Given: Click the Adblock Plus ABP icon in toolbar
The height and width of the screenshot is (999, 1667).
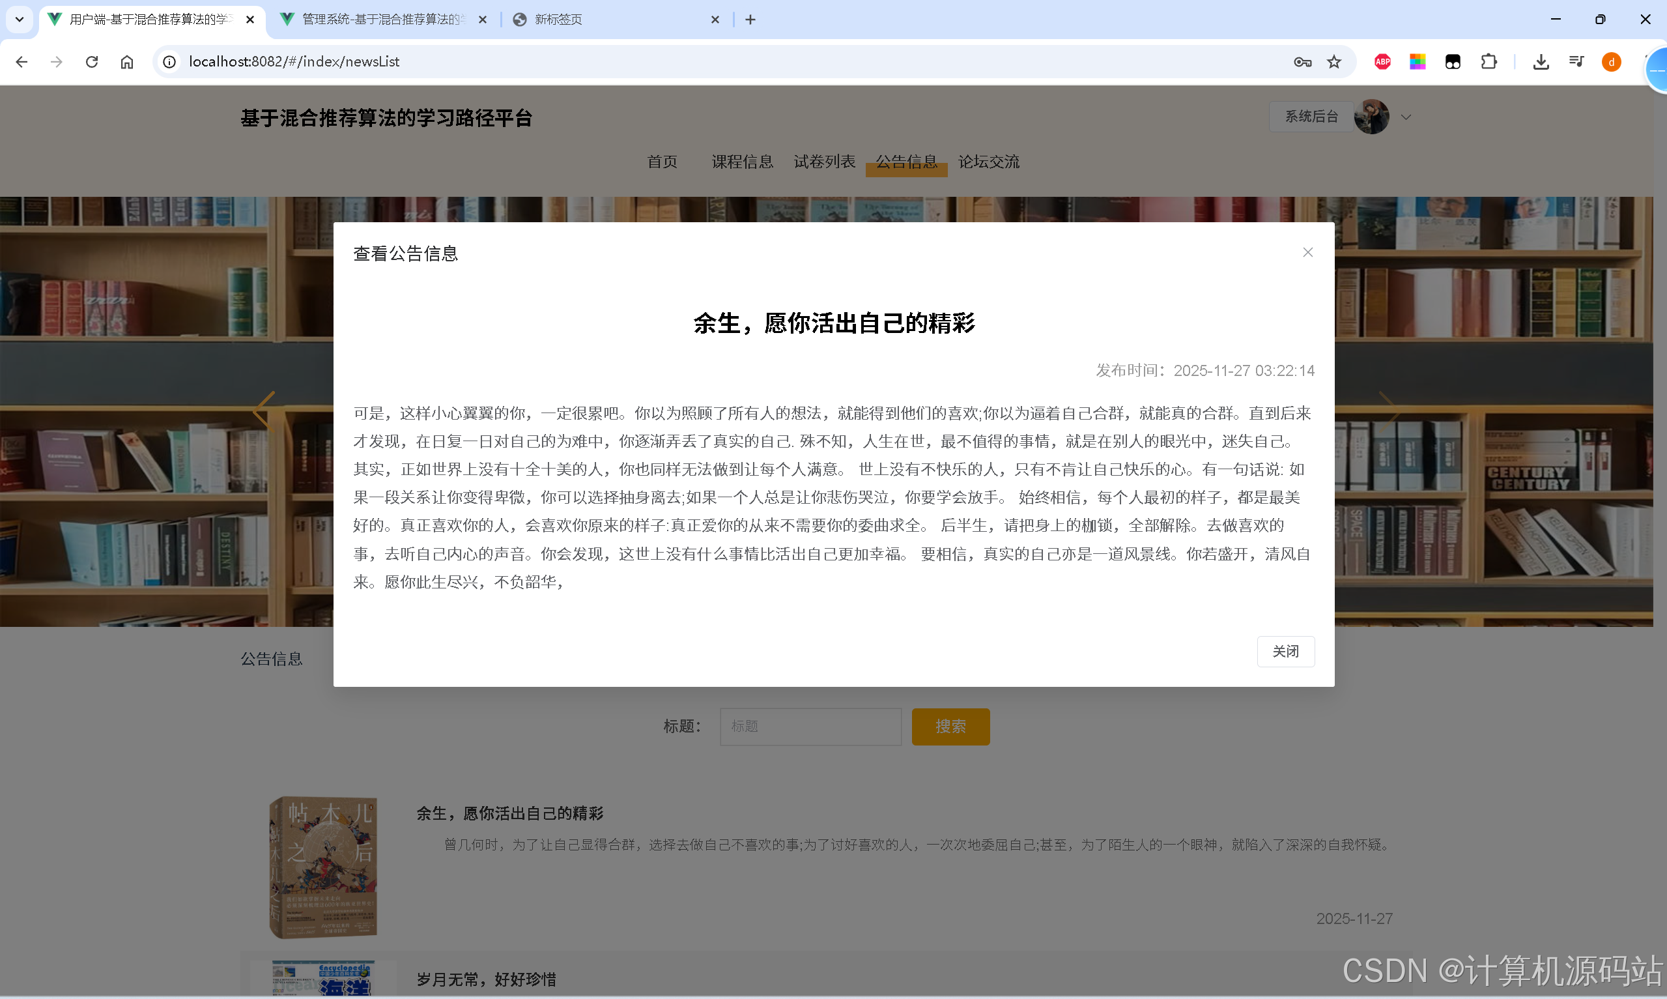Looking at the screenshot, I should [x=1382, y=61].
